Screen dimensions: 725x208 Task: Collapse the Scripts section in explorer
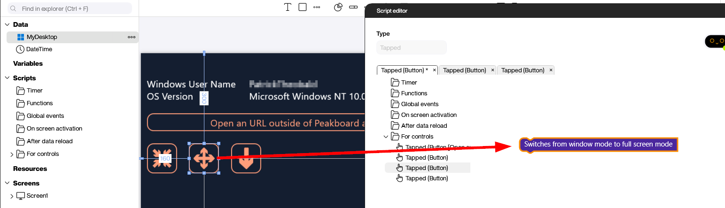pos(8,78)
